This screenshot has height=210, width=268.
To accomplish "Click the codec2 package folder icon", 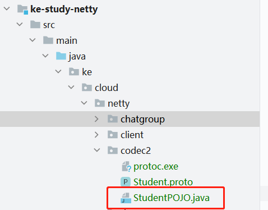I will 113,150.
